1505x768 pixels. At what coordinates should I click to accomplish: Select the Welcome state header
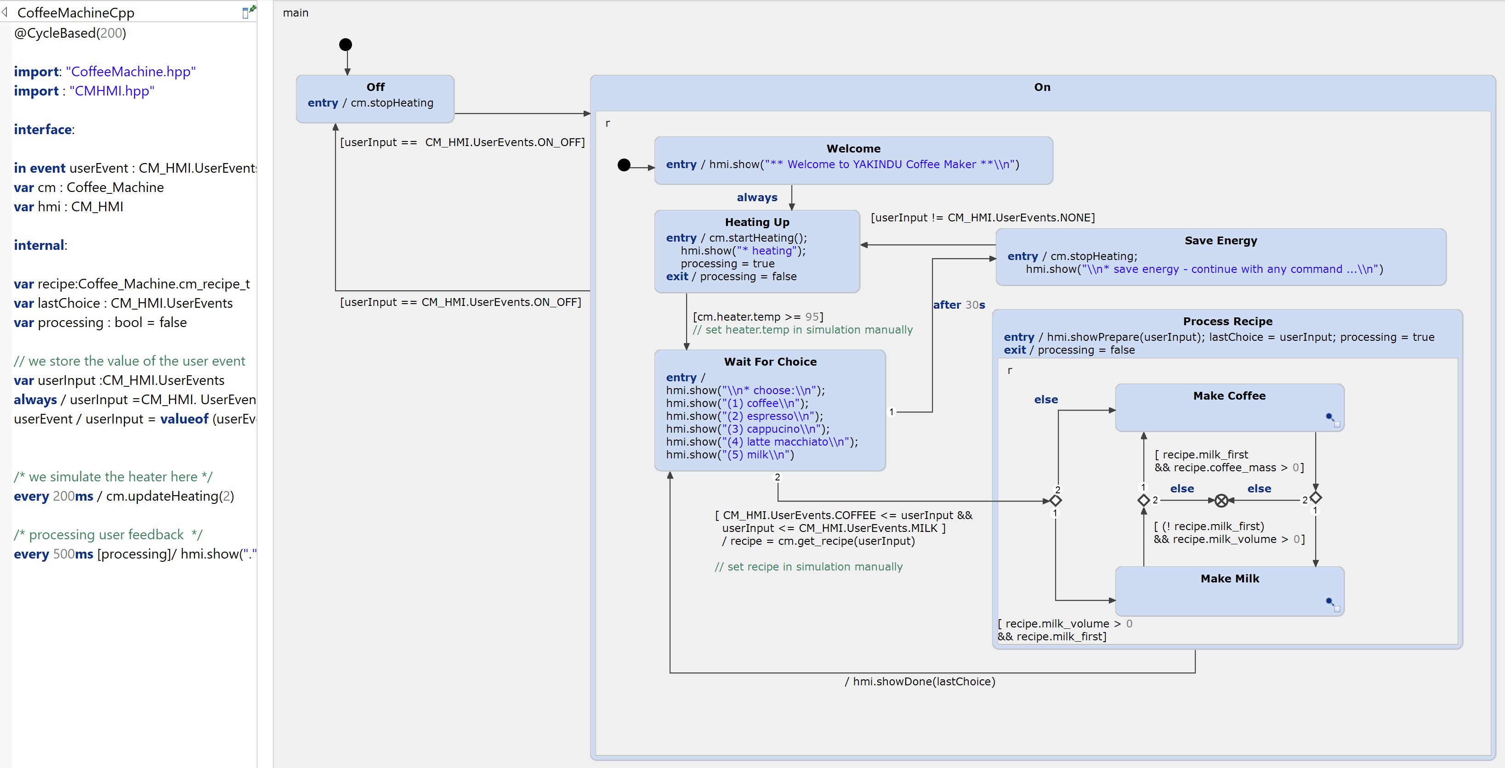853,148
